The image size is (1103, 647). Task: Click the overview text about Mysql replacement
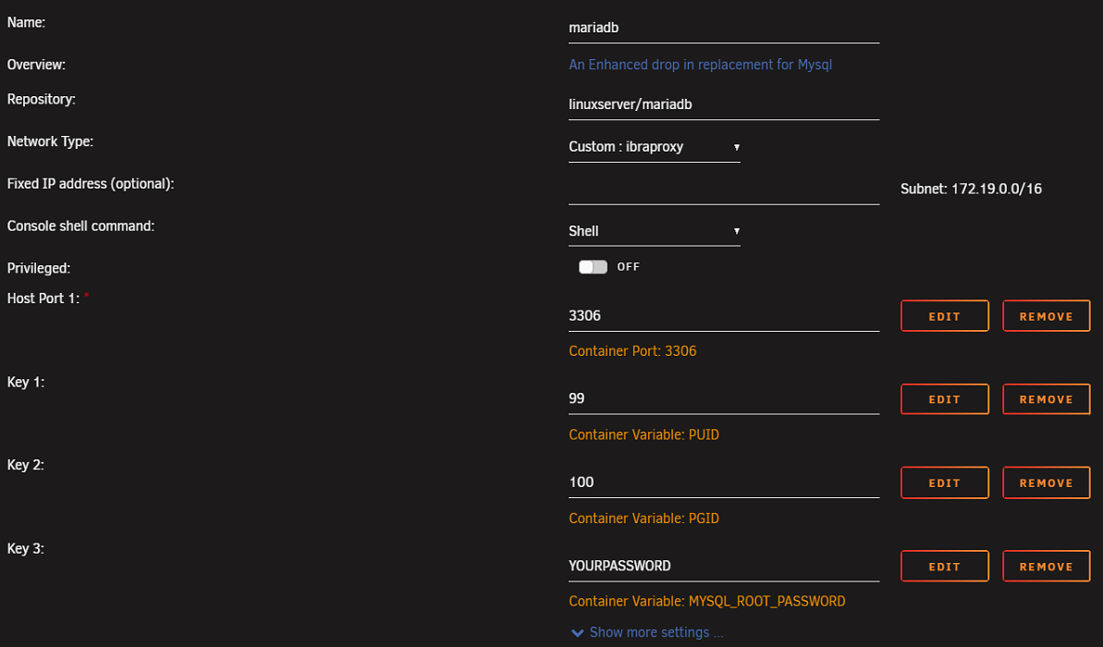coord(700,65)
